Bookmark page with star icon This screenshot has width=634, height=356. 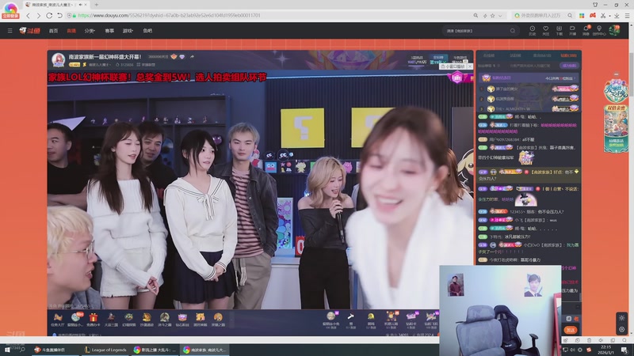pyautogui.click(x=492, y=16)
